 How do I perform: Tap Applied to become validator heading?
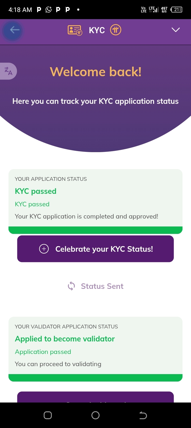[65, 339]
